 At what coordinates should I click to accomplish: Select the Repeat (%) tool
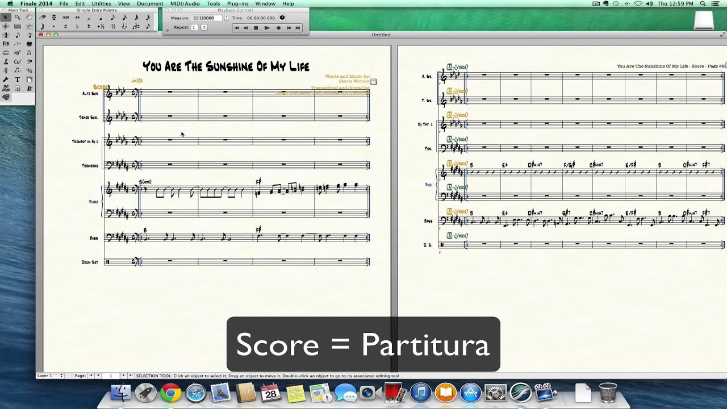pos(29,70)
